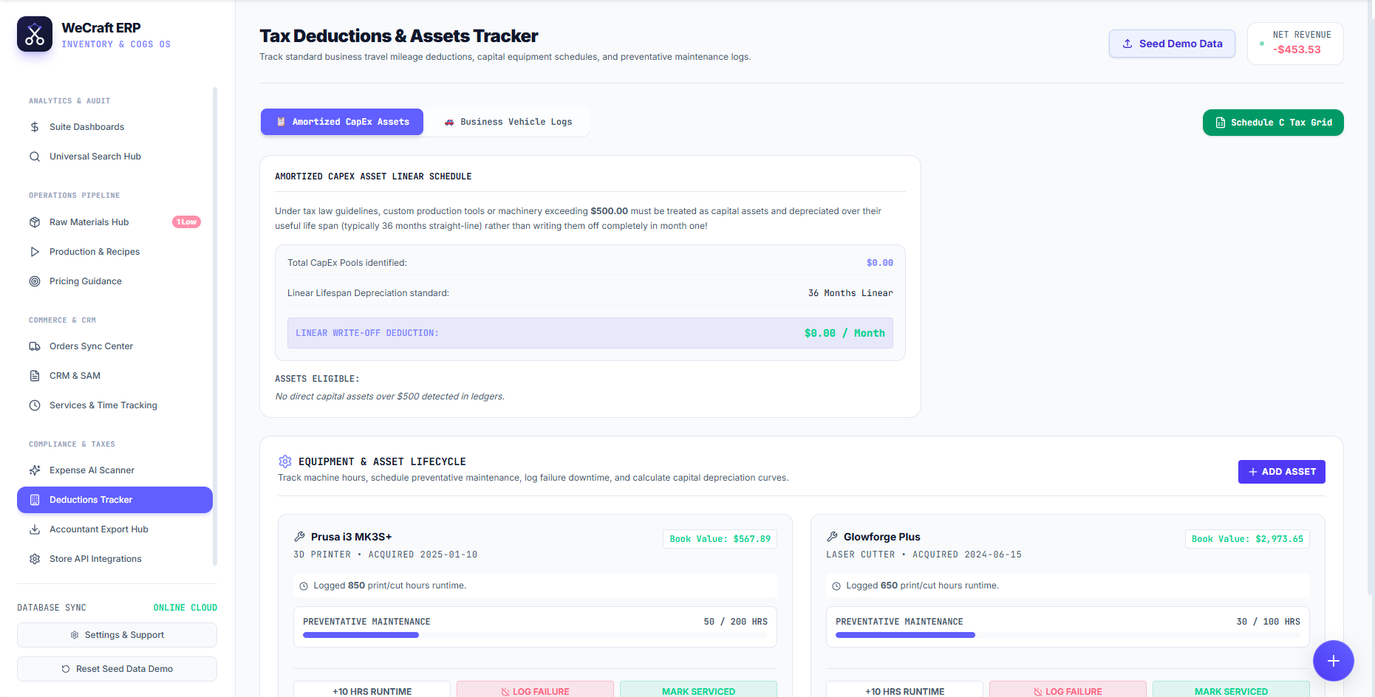Click Glowforge preventative maintenance progress bar
This screenshot has height=697, width=1375.
point(1068,635)
